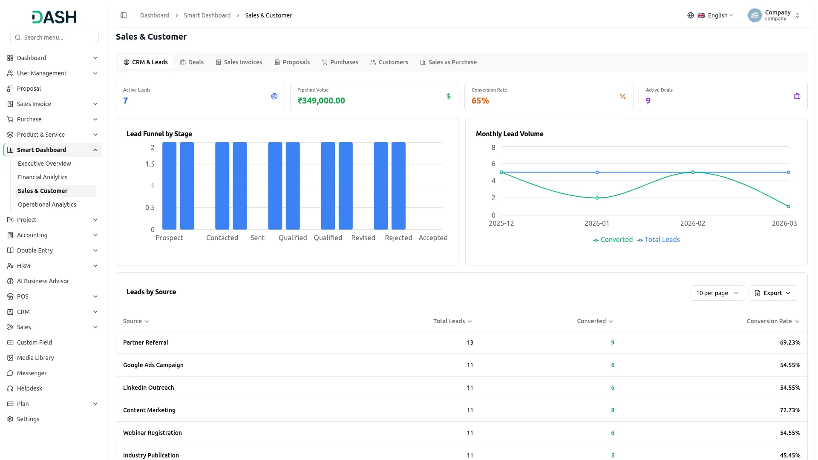The height and width of the screenshot is (460, 818).
Task: Open the Export dropdown
Action: pyautogui.click(x=772, y=293)
